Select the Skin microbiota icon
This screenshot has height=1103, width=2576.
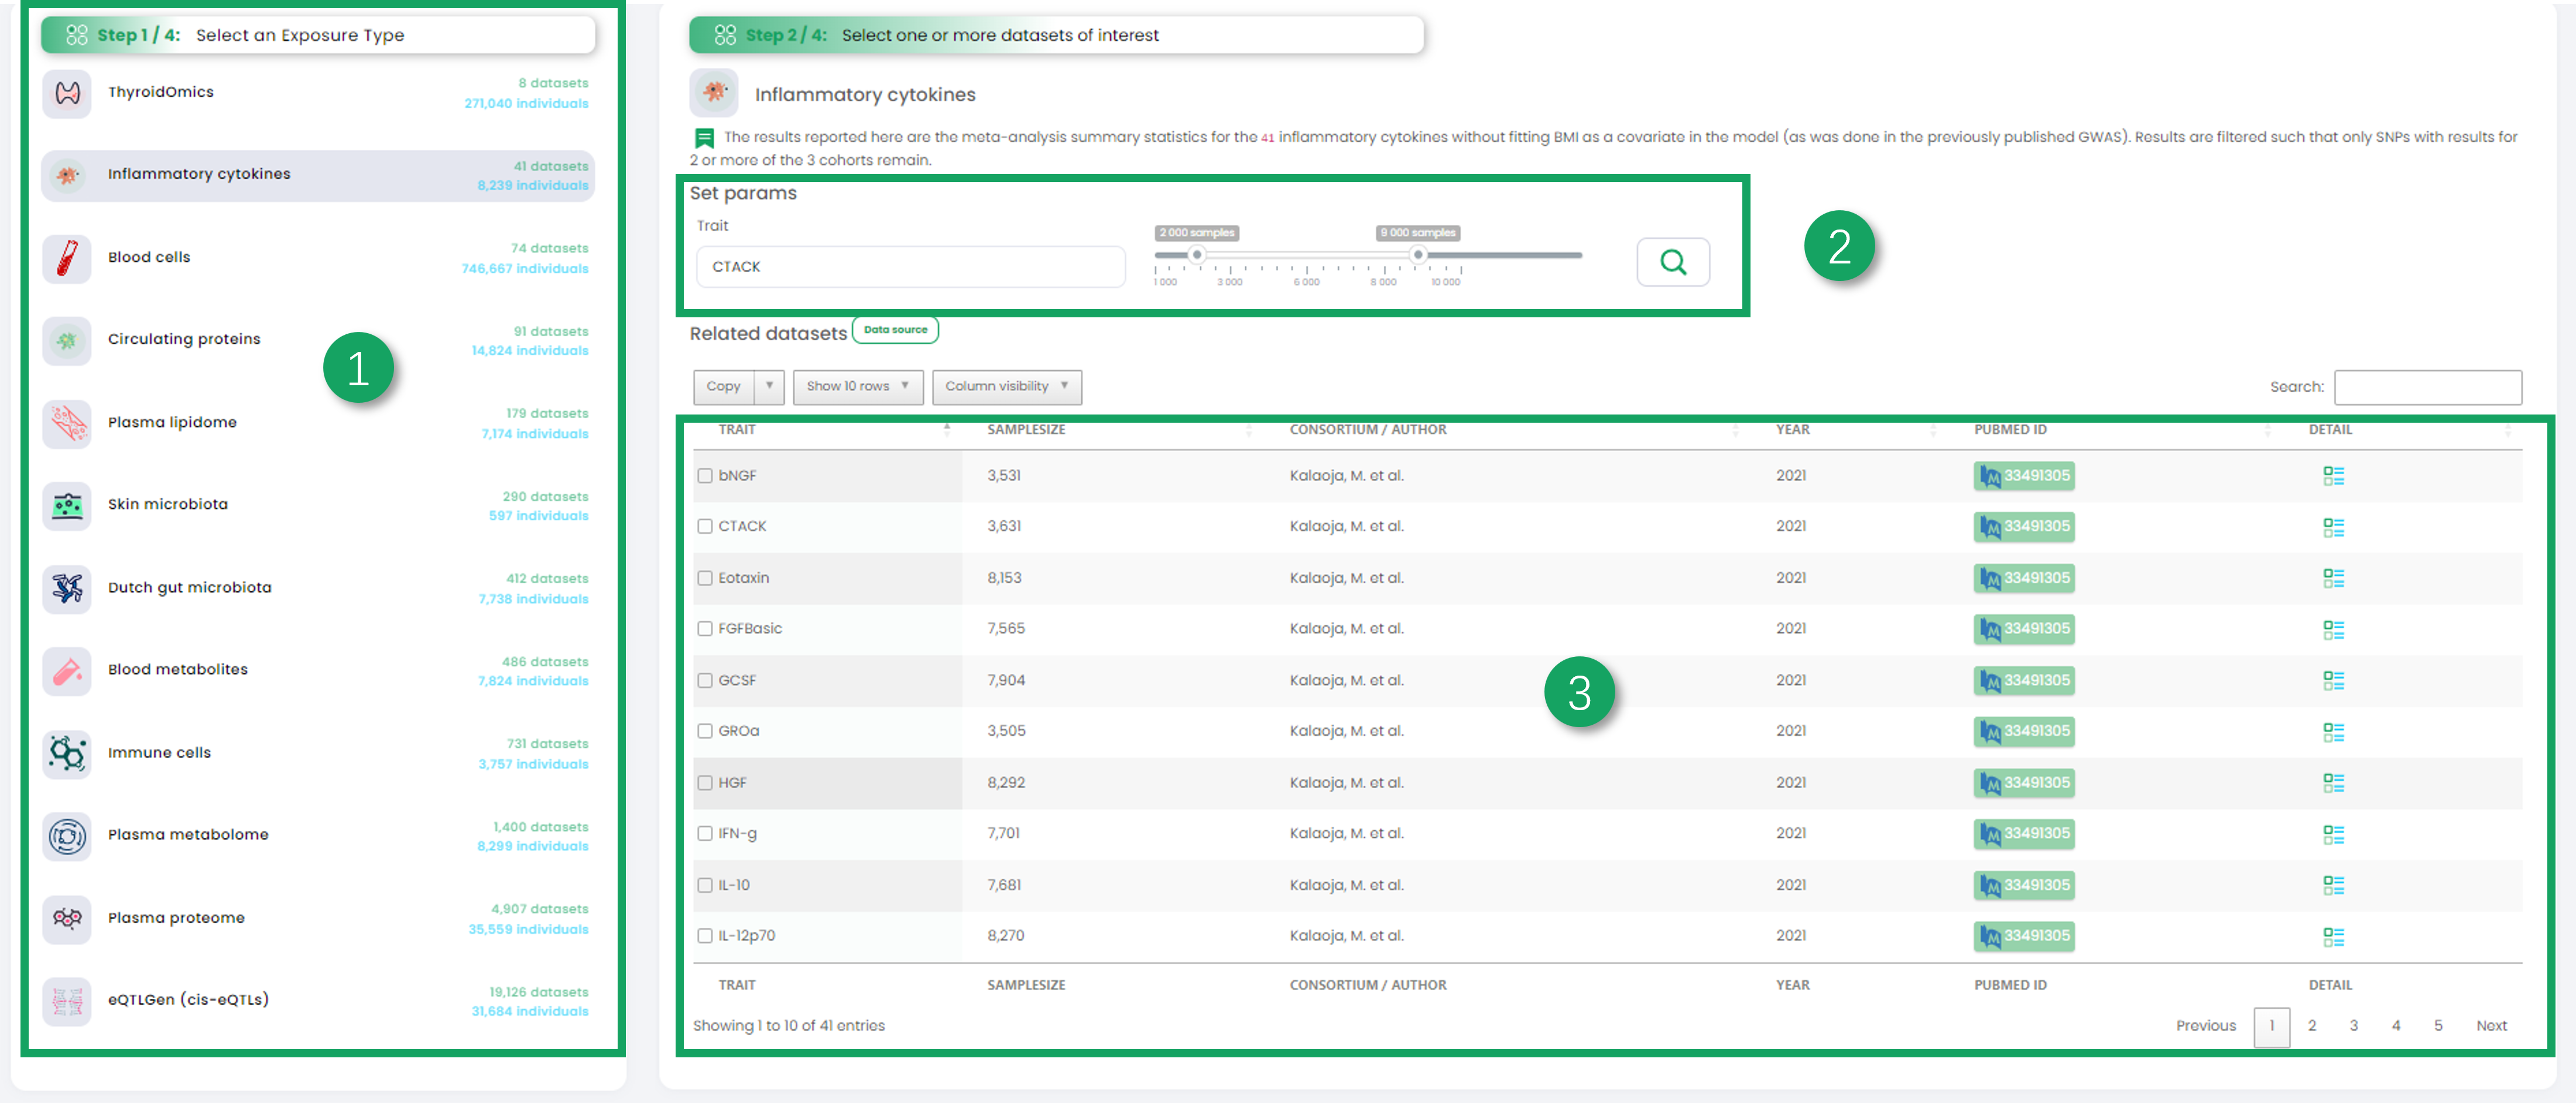[67, 505]
